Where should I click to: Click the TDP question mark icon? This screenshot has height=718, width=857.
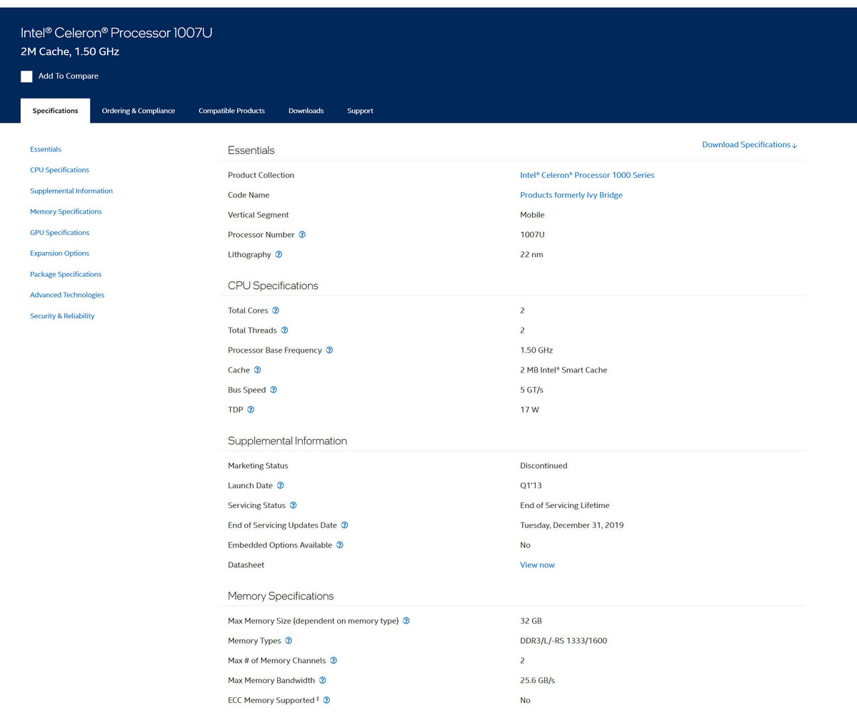pos(252,410)
